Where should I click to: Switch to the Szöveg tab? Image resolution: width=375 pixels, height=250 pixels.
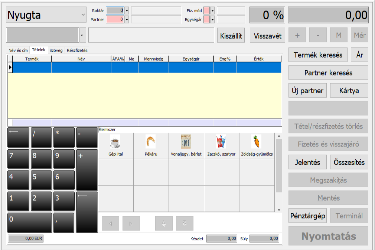[x=56, y=51]
